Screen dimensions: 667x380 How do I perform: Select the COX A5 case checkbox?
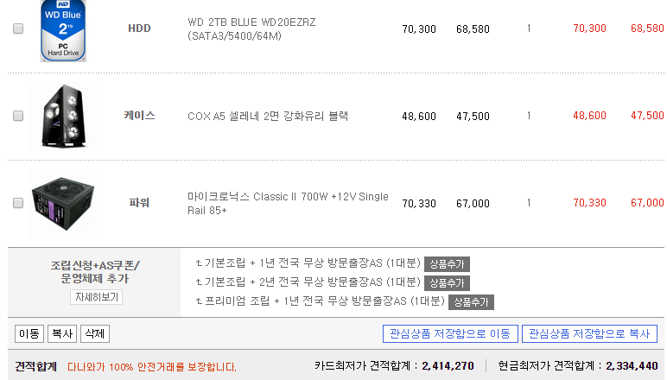18,116
